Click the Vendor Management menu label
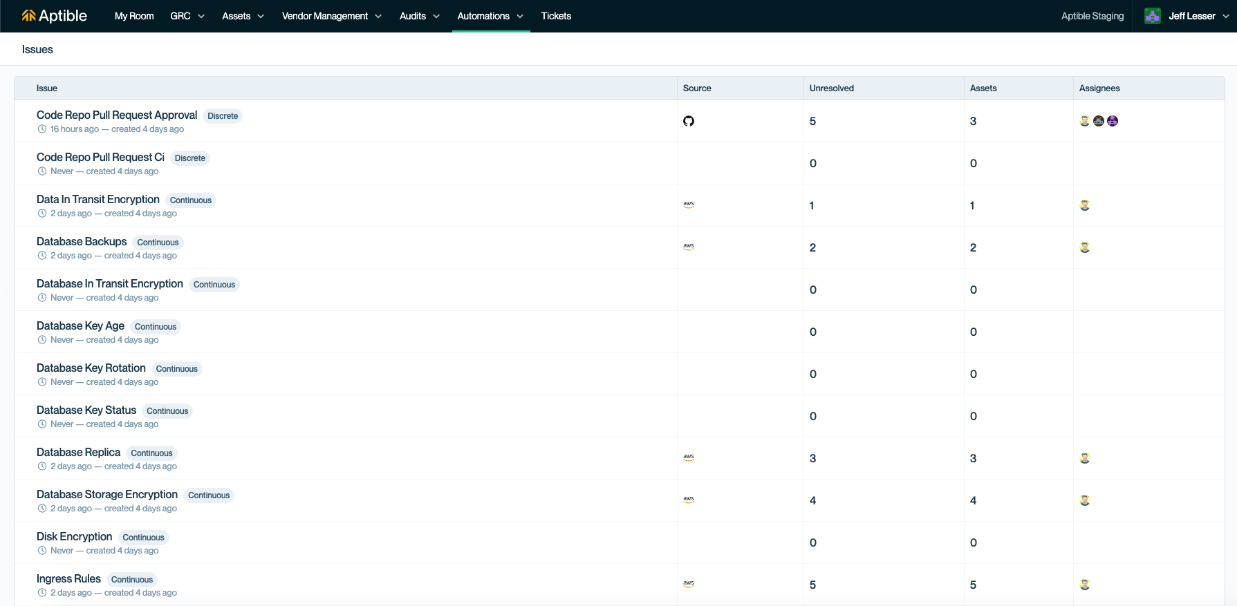1237x606 pixels. pos(325,16)
